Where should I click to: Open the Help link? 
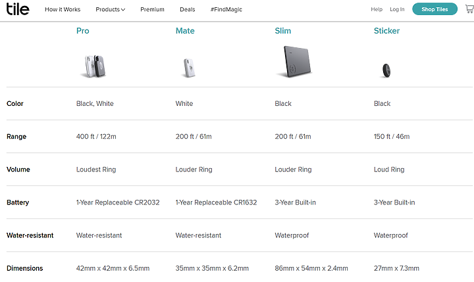[x=377, y=9]
